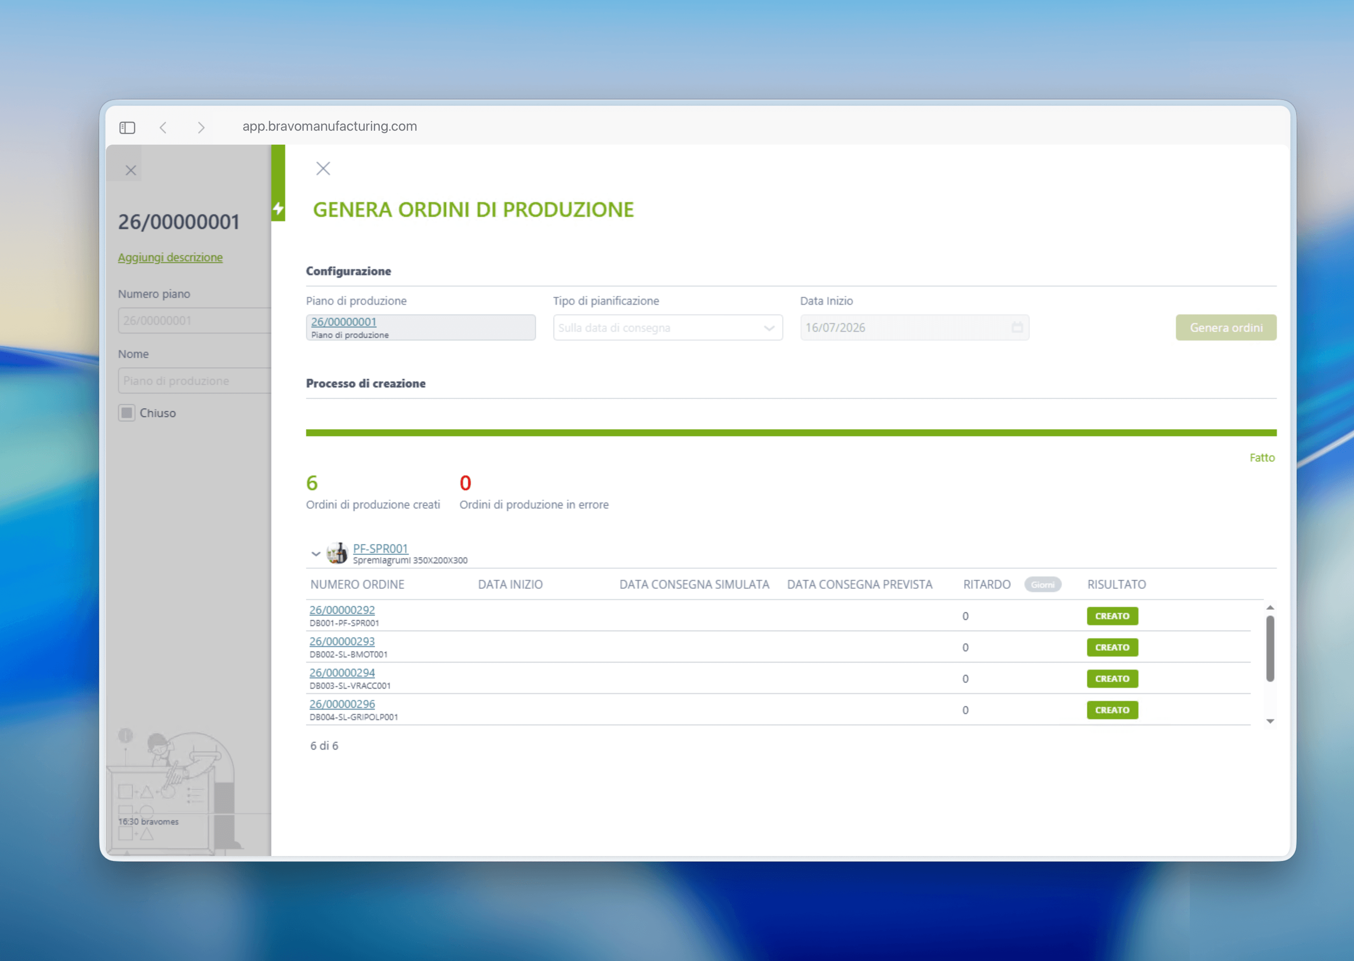
Task: Sort by NUMERO ORDINE column header
Action: [357, 585]
